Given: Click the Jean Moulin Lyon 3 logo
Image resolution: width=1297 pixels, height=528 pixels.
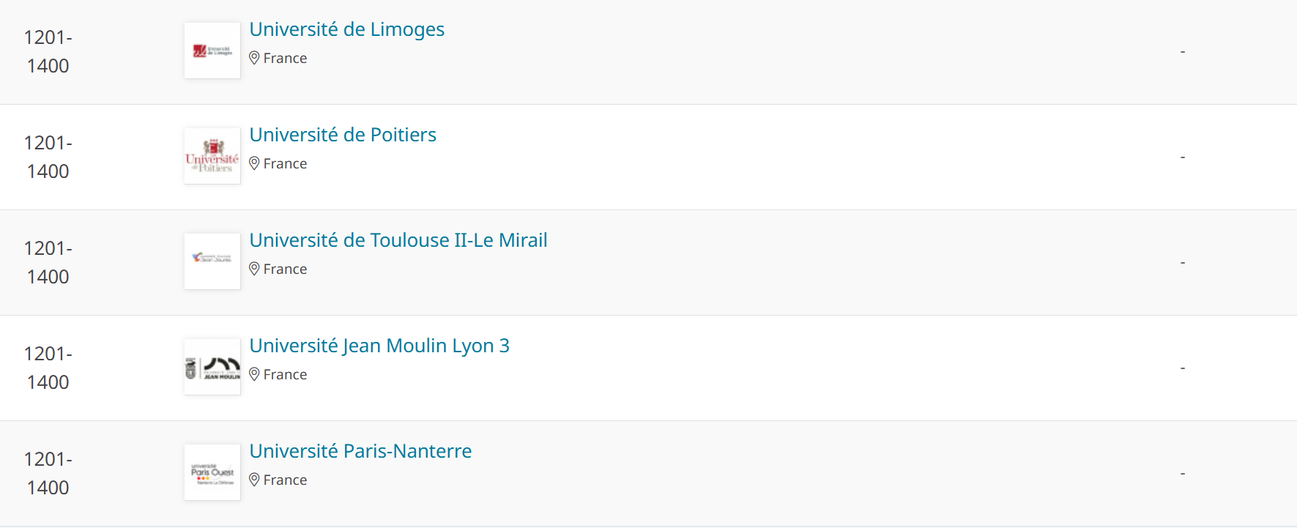Looking at the screenshot, I should click(212, 367).
